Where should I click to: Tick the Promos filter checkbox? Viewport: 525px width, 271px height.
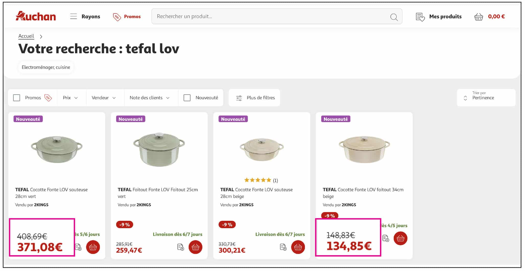pyautogui.click(x=17, y=98)
